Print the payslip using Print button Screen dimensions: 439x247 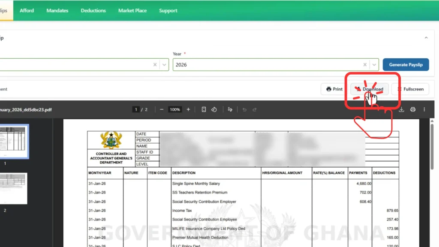(x=334, y=89)
